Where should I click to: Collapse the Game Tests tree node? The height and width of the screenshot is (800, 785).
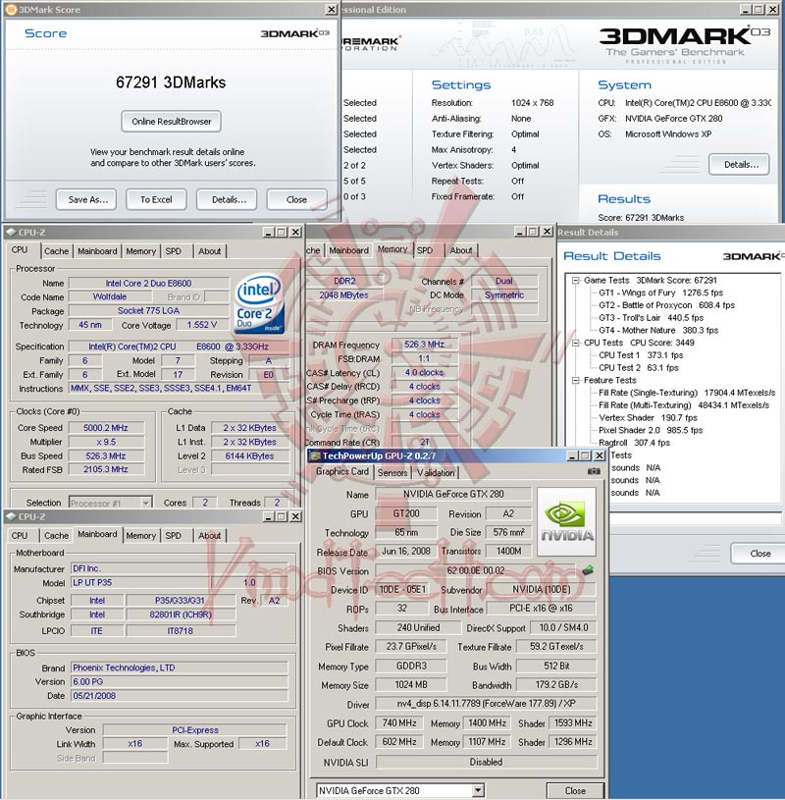[x=576, y=280]
